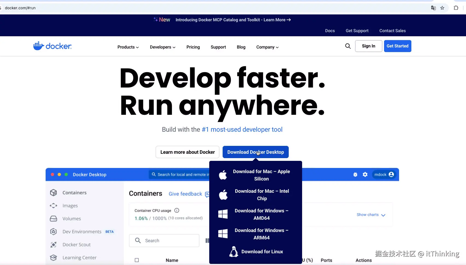The width and height of the screenshot is (466, 265).
Task: Open the Support nav item
Action: click(x=218, y=47)
